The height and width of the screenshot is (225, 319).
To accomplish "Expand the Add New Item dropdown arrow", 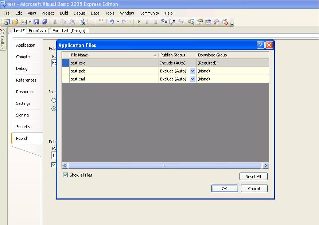I will point(30,21).
